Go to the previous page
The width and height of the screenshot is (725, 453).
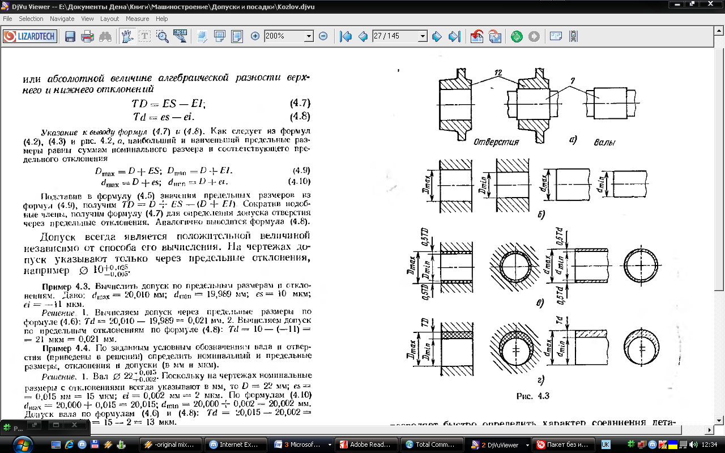[x=362, y=36]
